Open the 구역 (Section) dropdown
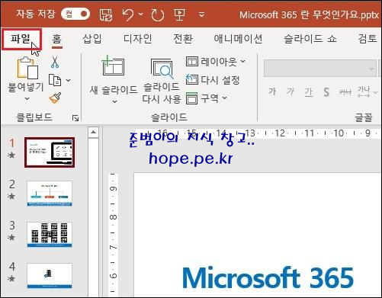The image size is (382, 298). coord(206,98)
